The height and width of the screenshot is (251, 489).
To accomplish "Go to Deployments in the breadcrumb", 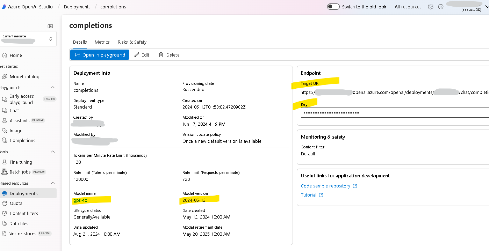I will pos(77,7).
